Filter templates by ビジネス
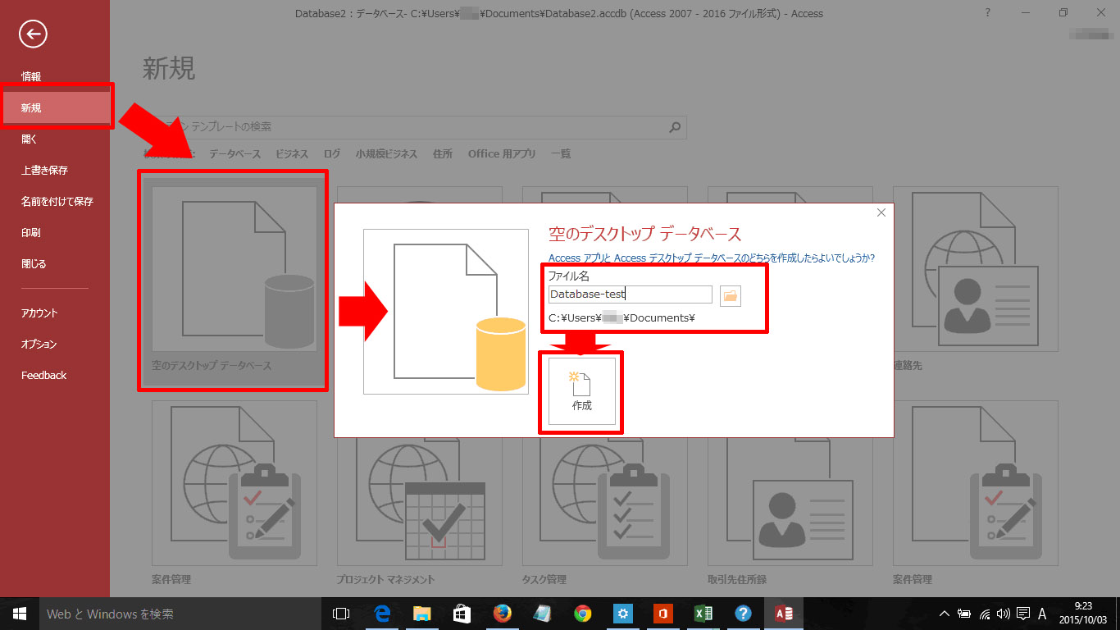 click(x=292, y=153)
